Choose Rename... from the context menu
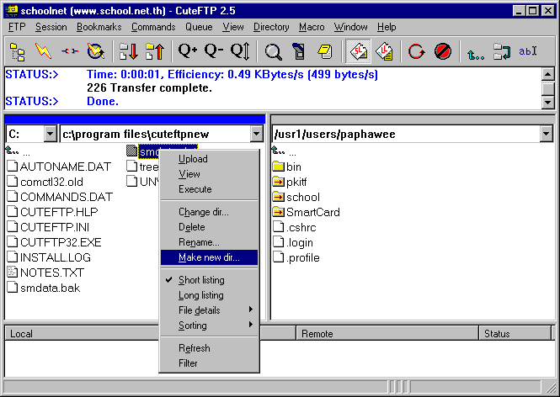Viewport: 560px width, 397px height. point(209,242)
